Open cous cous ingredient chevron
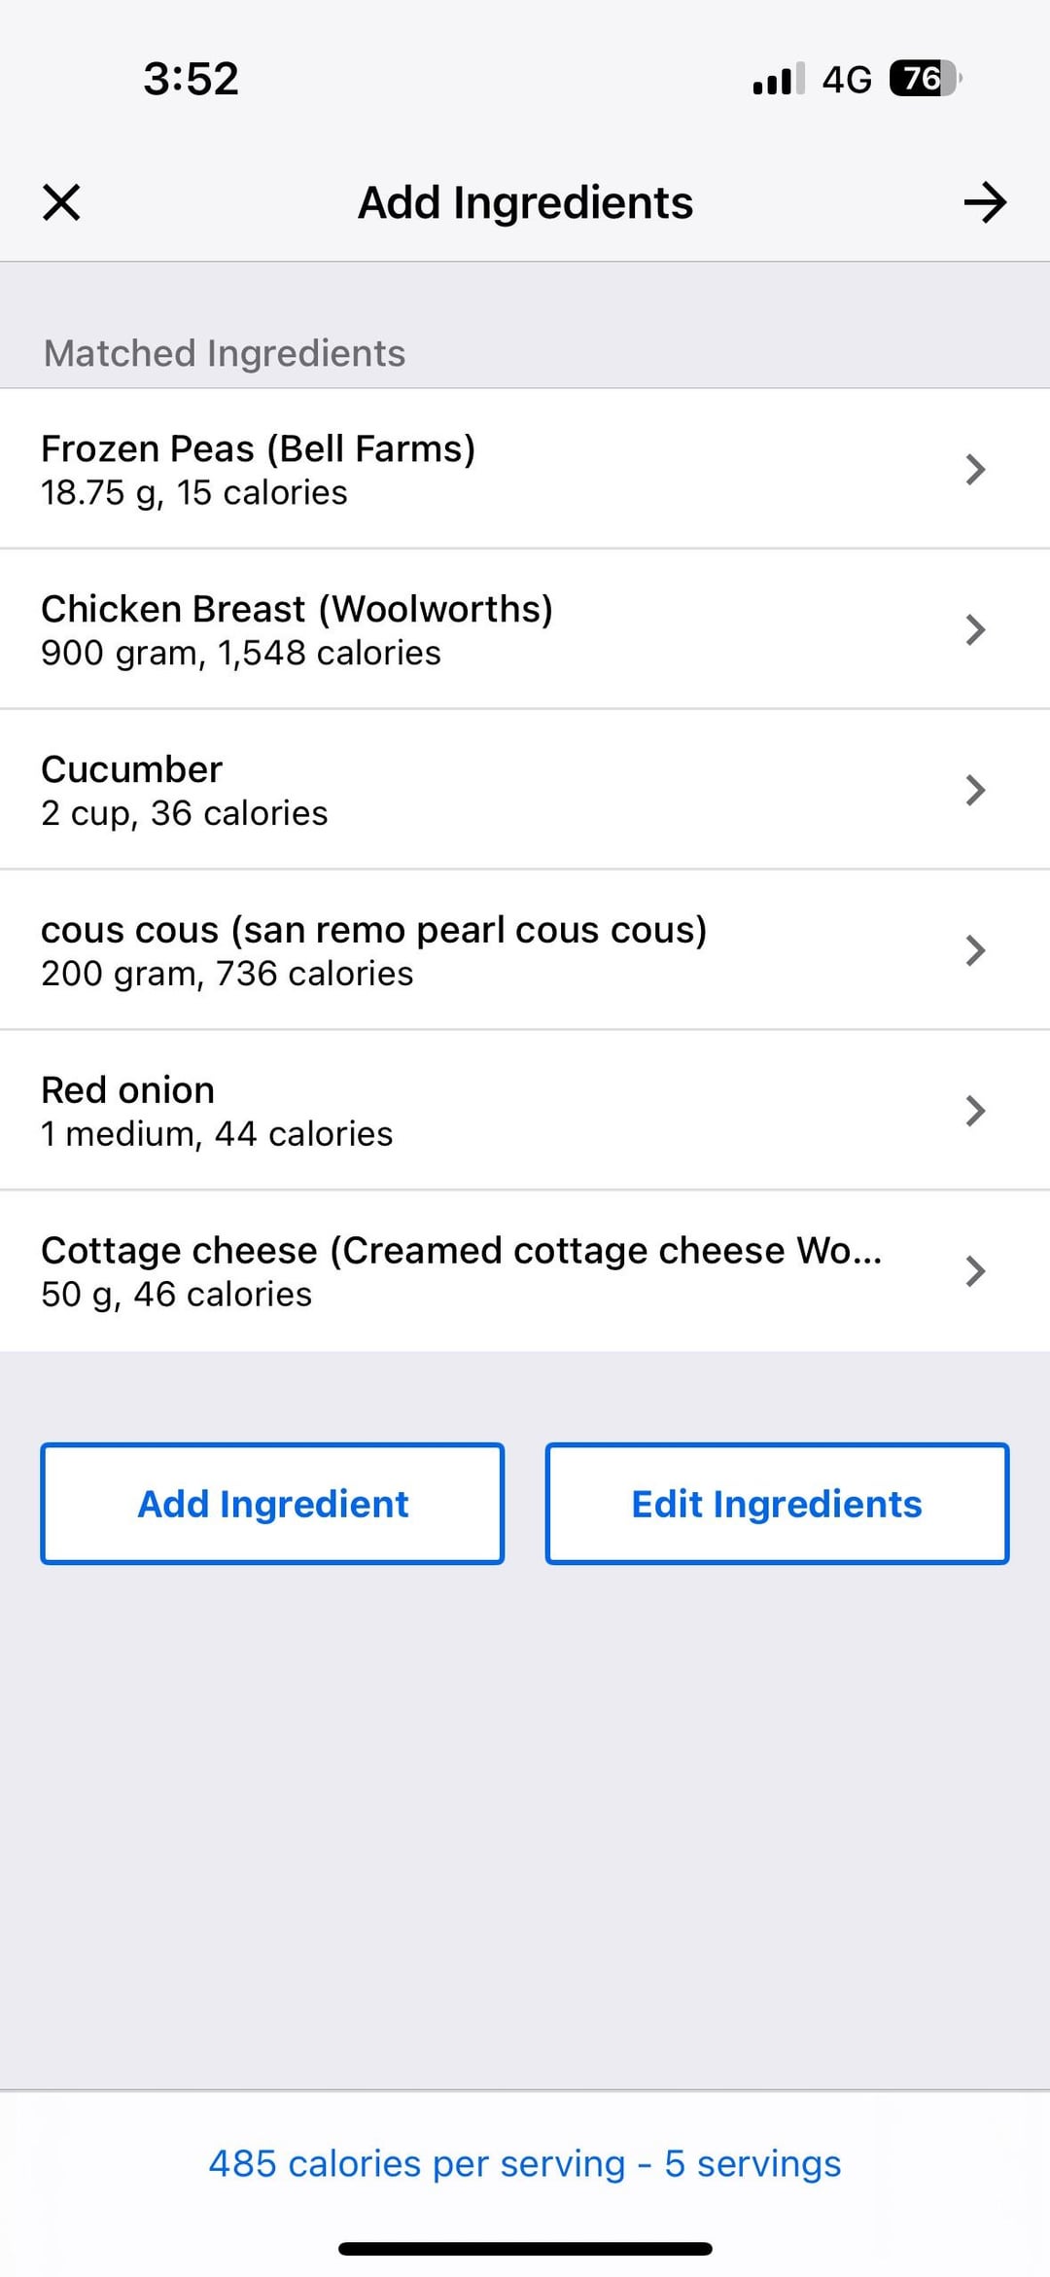The width and height of the screenshot is (1050, 2277). (975, 950)
